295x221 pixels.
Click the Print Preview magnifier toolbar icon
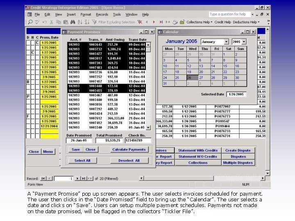(x=30, y=22)
